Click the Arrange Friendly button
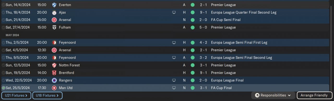The width and height of the screenshot is (334, 101). [314, 95]
